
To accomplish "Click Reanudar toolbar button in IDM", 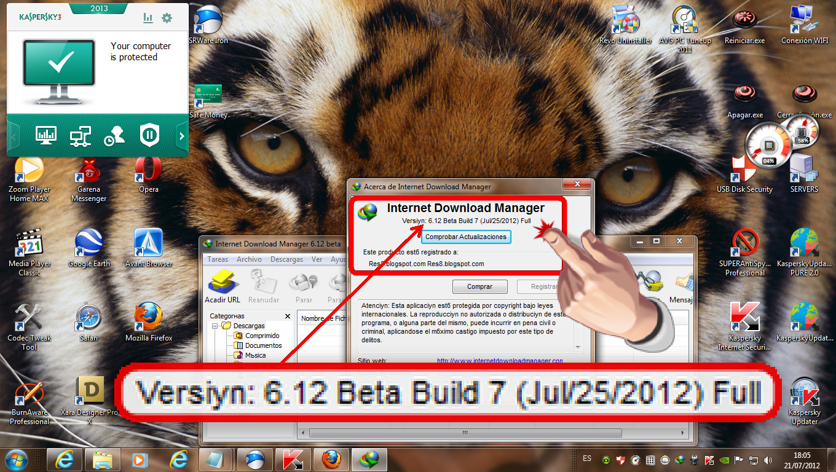I will pyautogui.click(x=264, y=287).
